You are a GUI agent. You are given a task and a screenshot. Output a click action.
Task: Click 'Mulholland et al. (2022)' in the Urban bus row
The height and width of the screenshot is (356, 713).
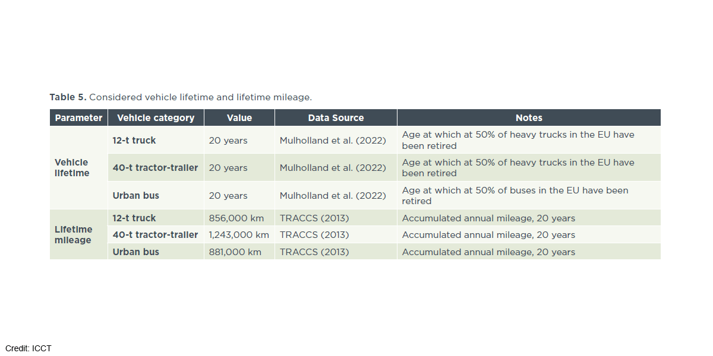coord(333,195)
